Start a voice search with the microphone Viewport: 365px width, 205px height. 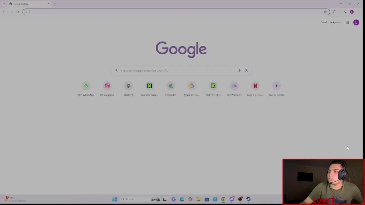click(x=239, y=71)
